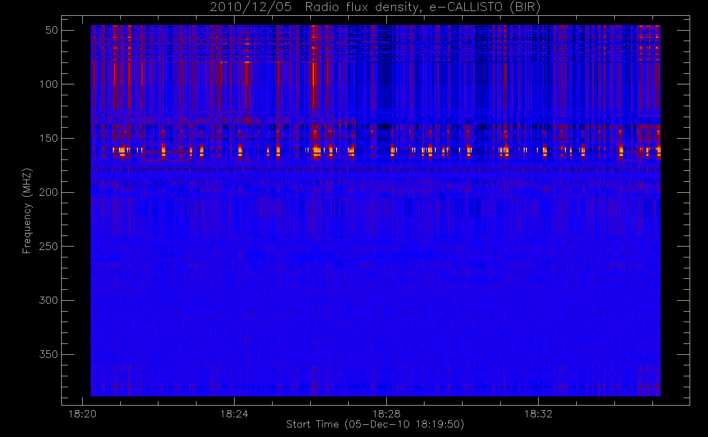Click the 50 frequency tick label
This screenshot has width=708, height=437.
52,30
